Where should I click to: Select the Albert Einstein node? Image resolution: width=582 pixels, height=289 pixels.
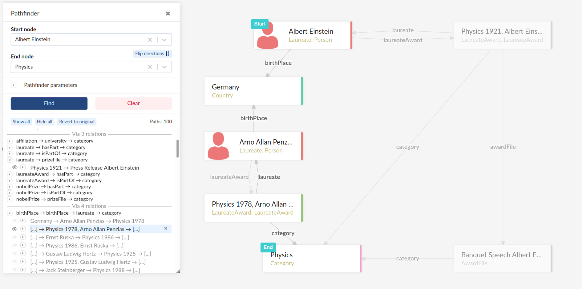[303, 35]
